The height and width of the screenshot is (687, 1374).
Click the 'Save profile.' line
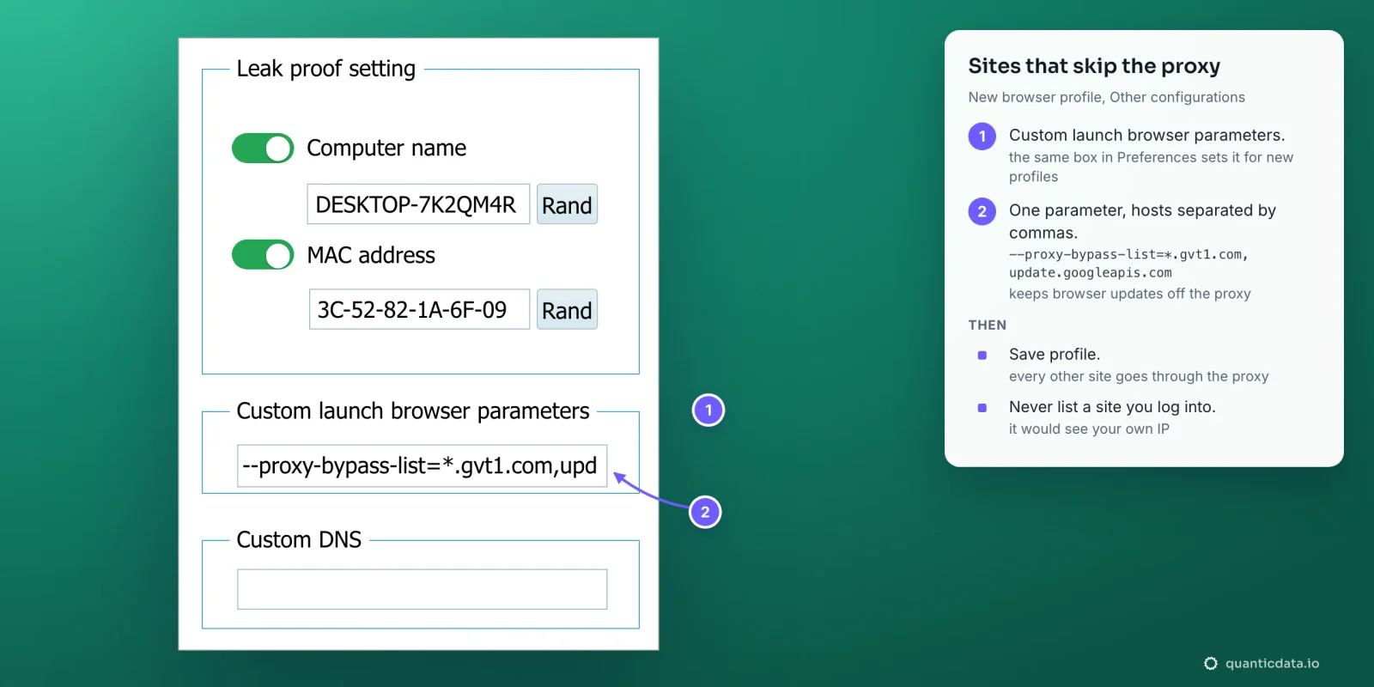1054,354
